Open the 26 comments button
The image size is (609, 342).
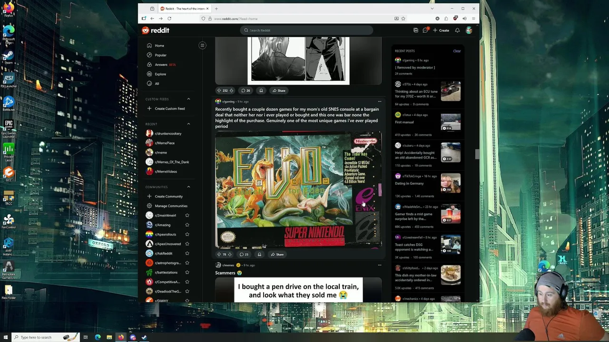pos(246,91)
